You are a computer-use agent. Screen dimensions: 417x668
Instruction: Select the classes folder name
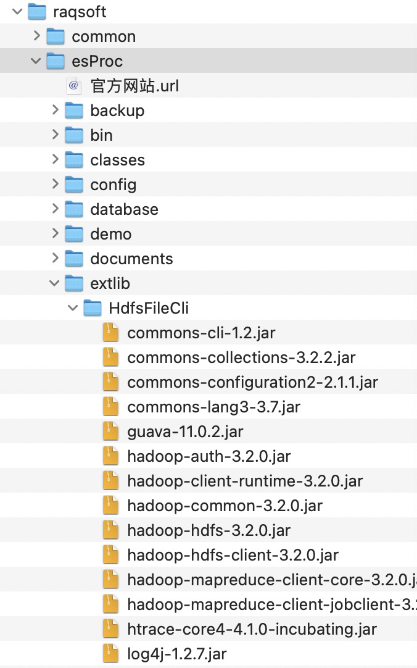pyautogui.click(x=117, y=160)
